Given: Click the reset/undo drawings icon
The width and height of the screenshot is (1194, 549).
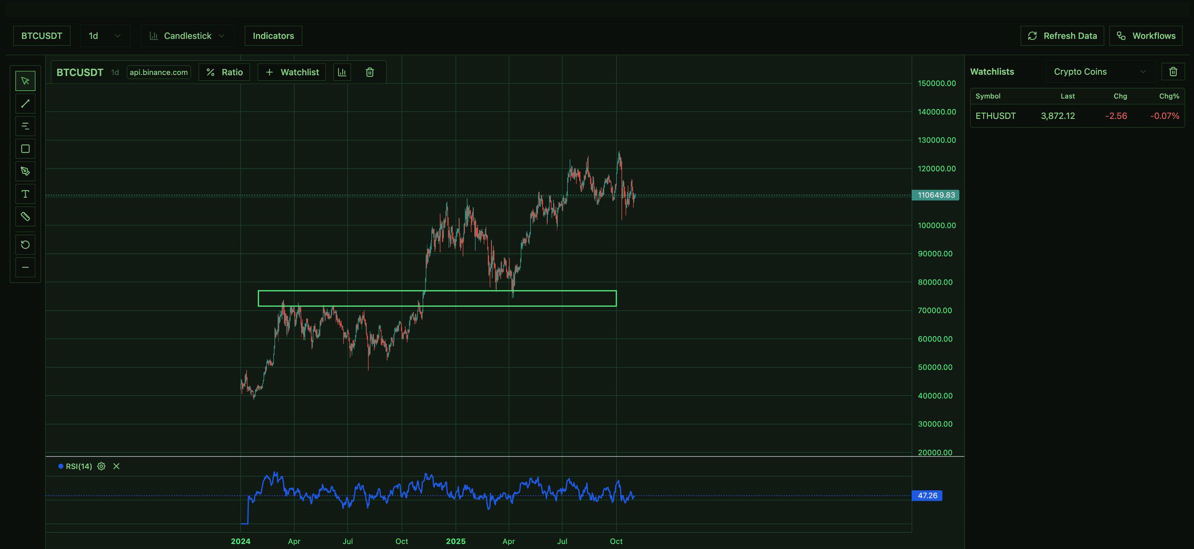Looking at the screenshot, I should pos(25,245).
